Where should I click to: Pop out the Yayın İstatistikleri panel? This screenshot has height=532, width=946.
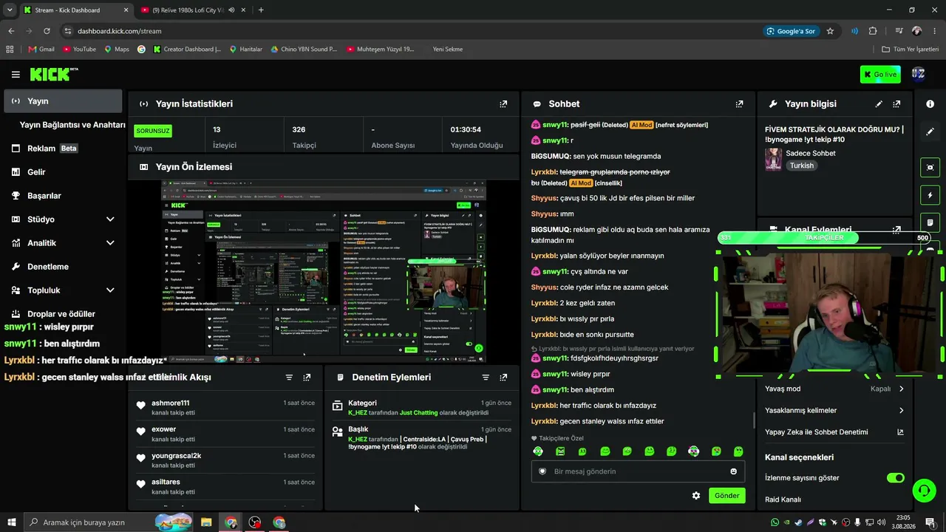[x=503, y=104]
